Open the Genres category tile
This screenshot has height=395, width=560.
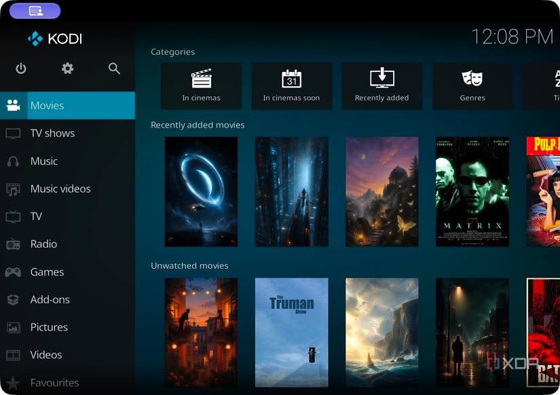pos(472,86)
